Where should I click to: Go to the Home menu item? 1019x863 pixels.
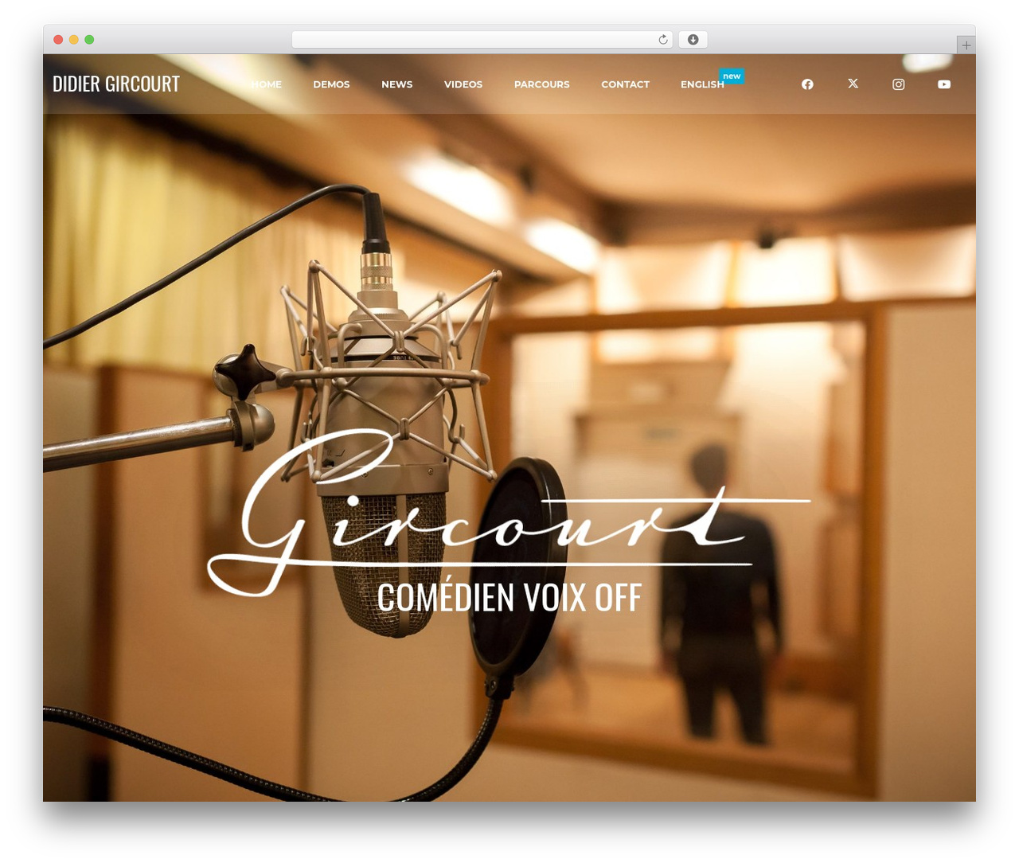[267, 84]
